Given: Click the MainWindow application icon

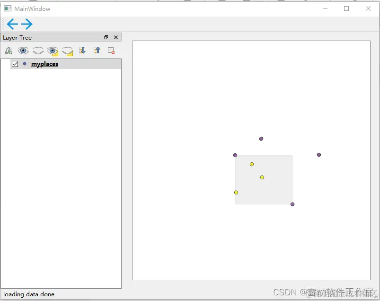Looking at the screenshot, I should 8,8.
